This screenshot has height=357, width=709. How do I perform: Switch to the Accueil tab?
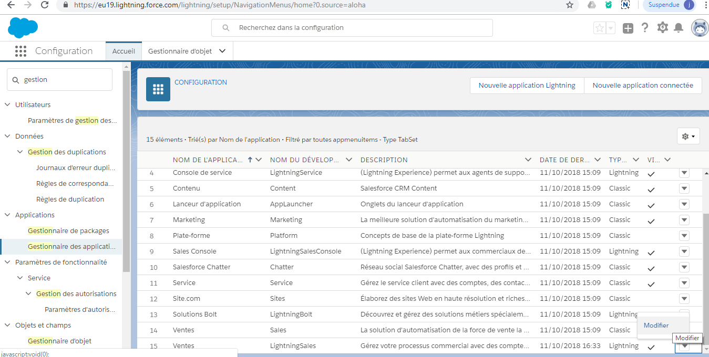tap(124, 51)
